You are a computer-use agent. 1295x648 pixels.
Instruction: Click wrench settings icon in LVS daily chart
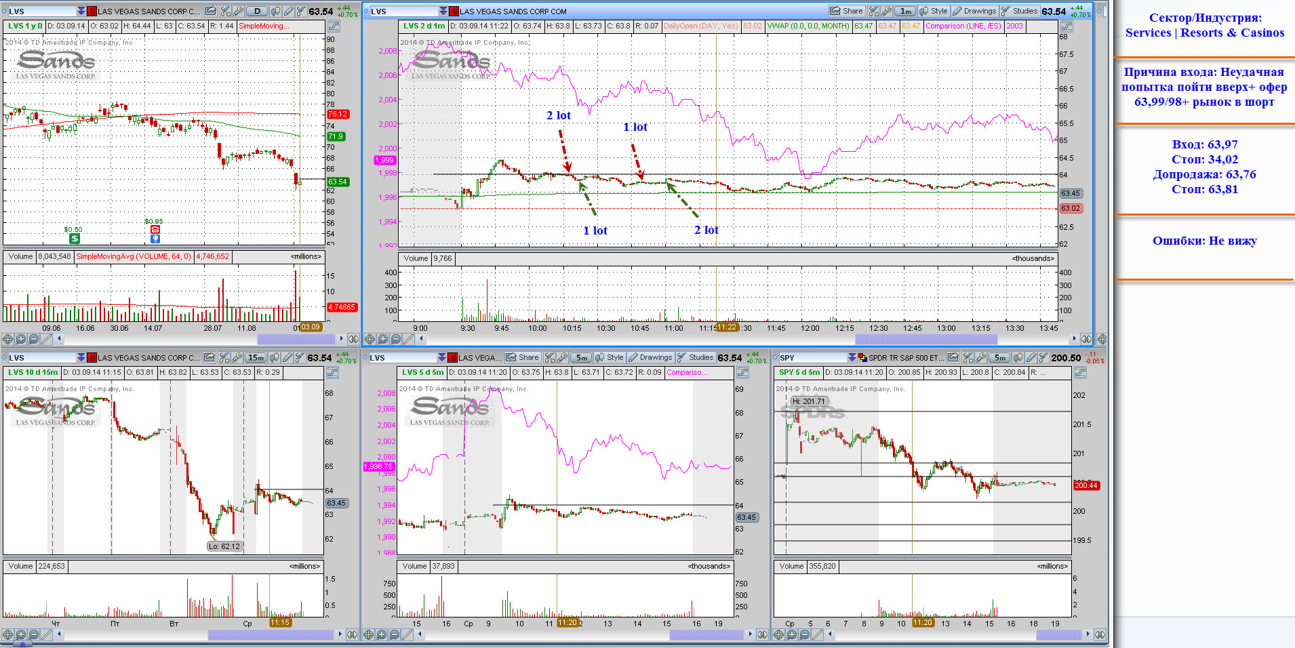[x=238, y=12]
